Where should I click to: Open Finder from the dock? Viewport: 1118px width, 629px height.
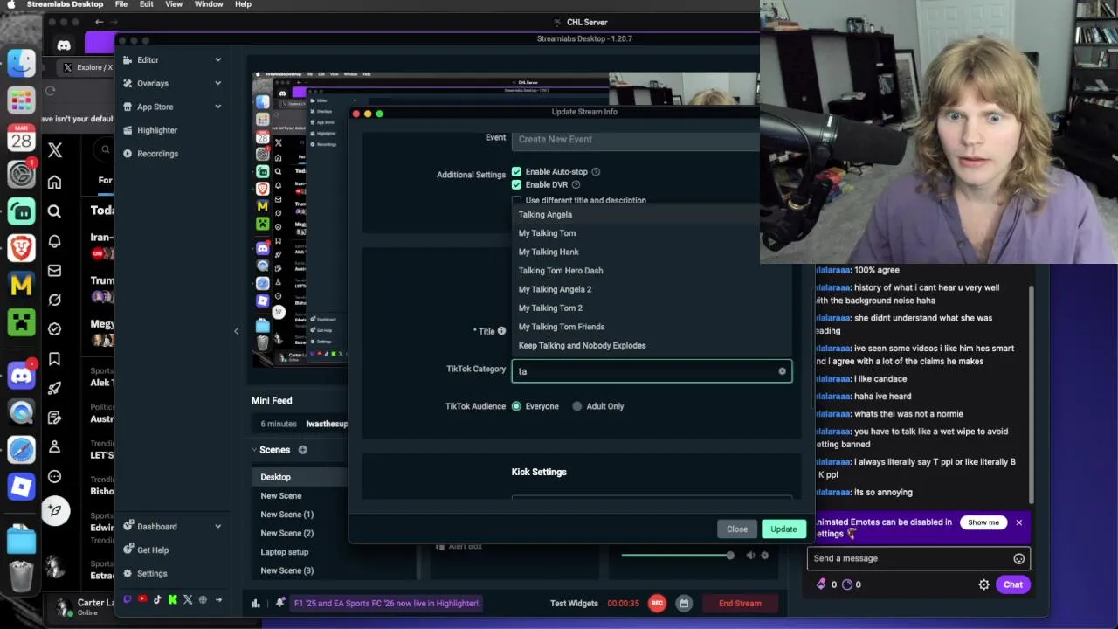pyautogui.click(x=21, y=63)
